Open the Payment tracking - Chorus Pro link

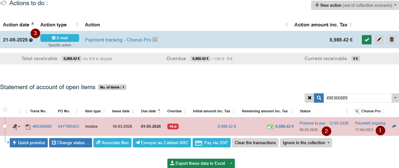coord(118,40)
